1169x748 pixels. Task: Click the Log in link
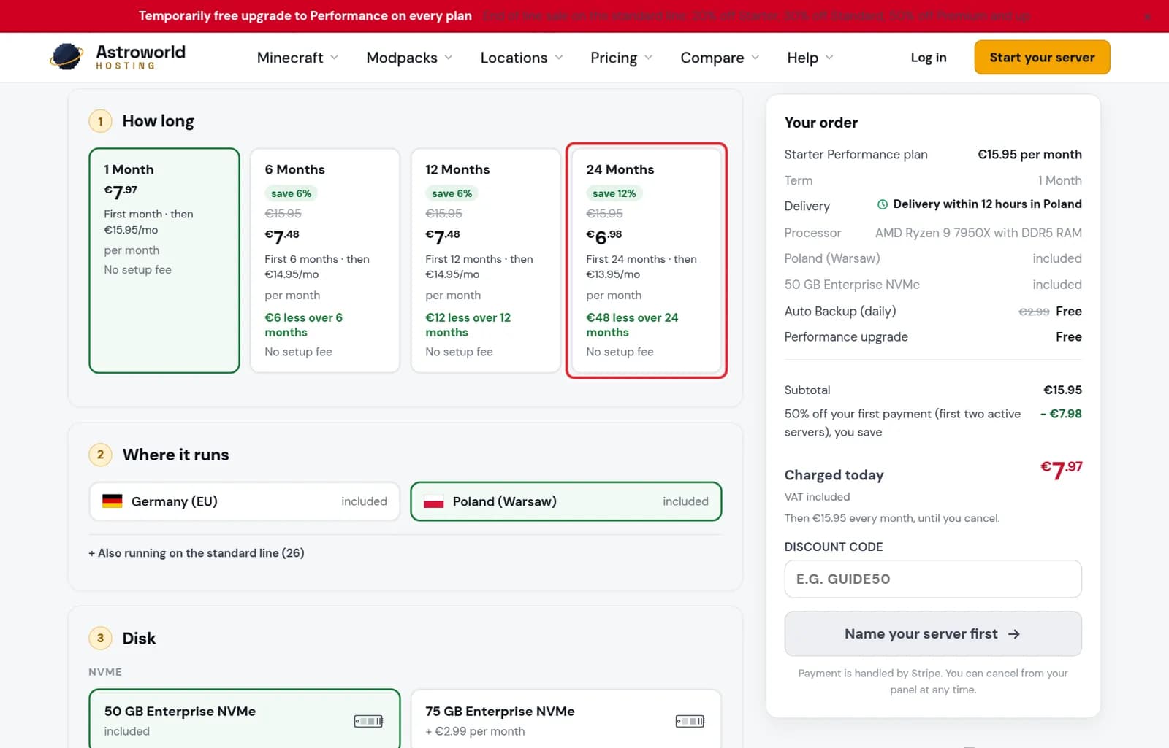929,58
